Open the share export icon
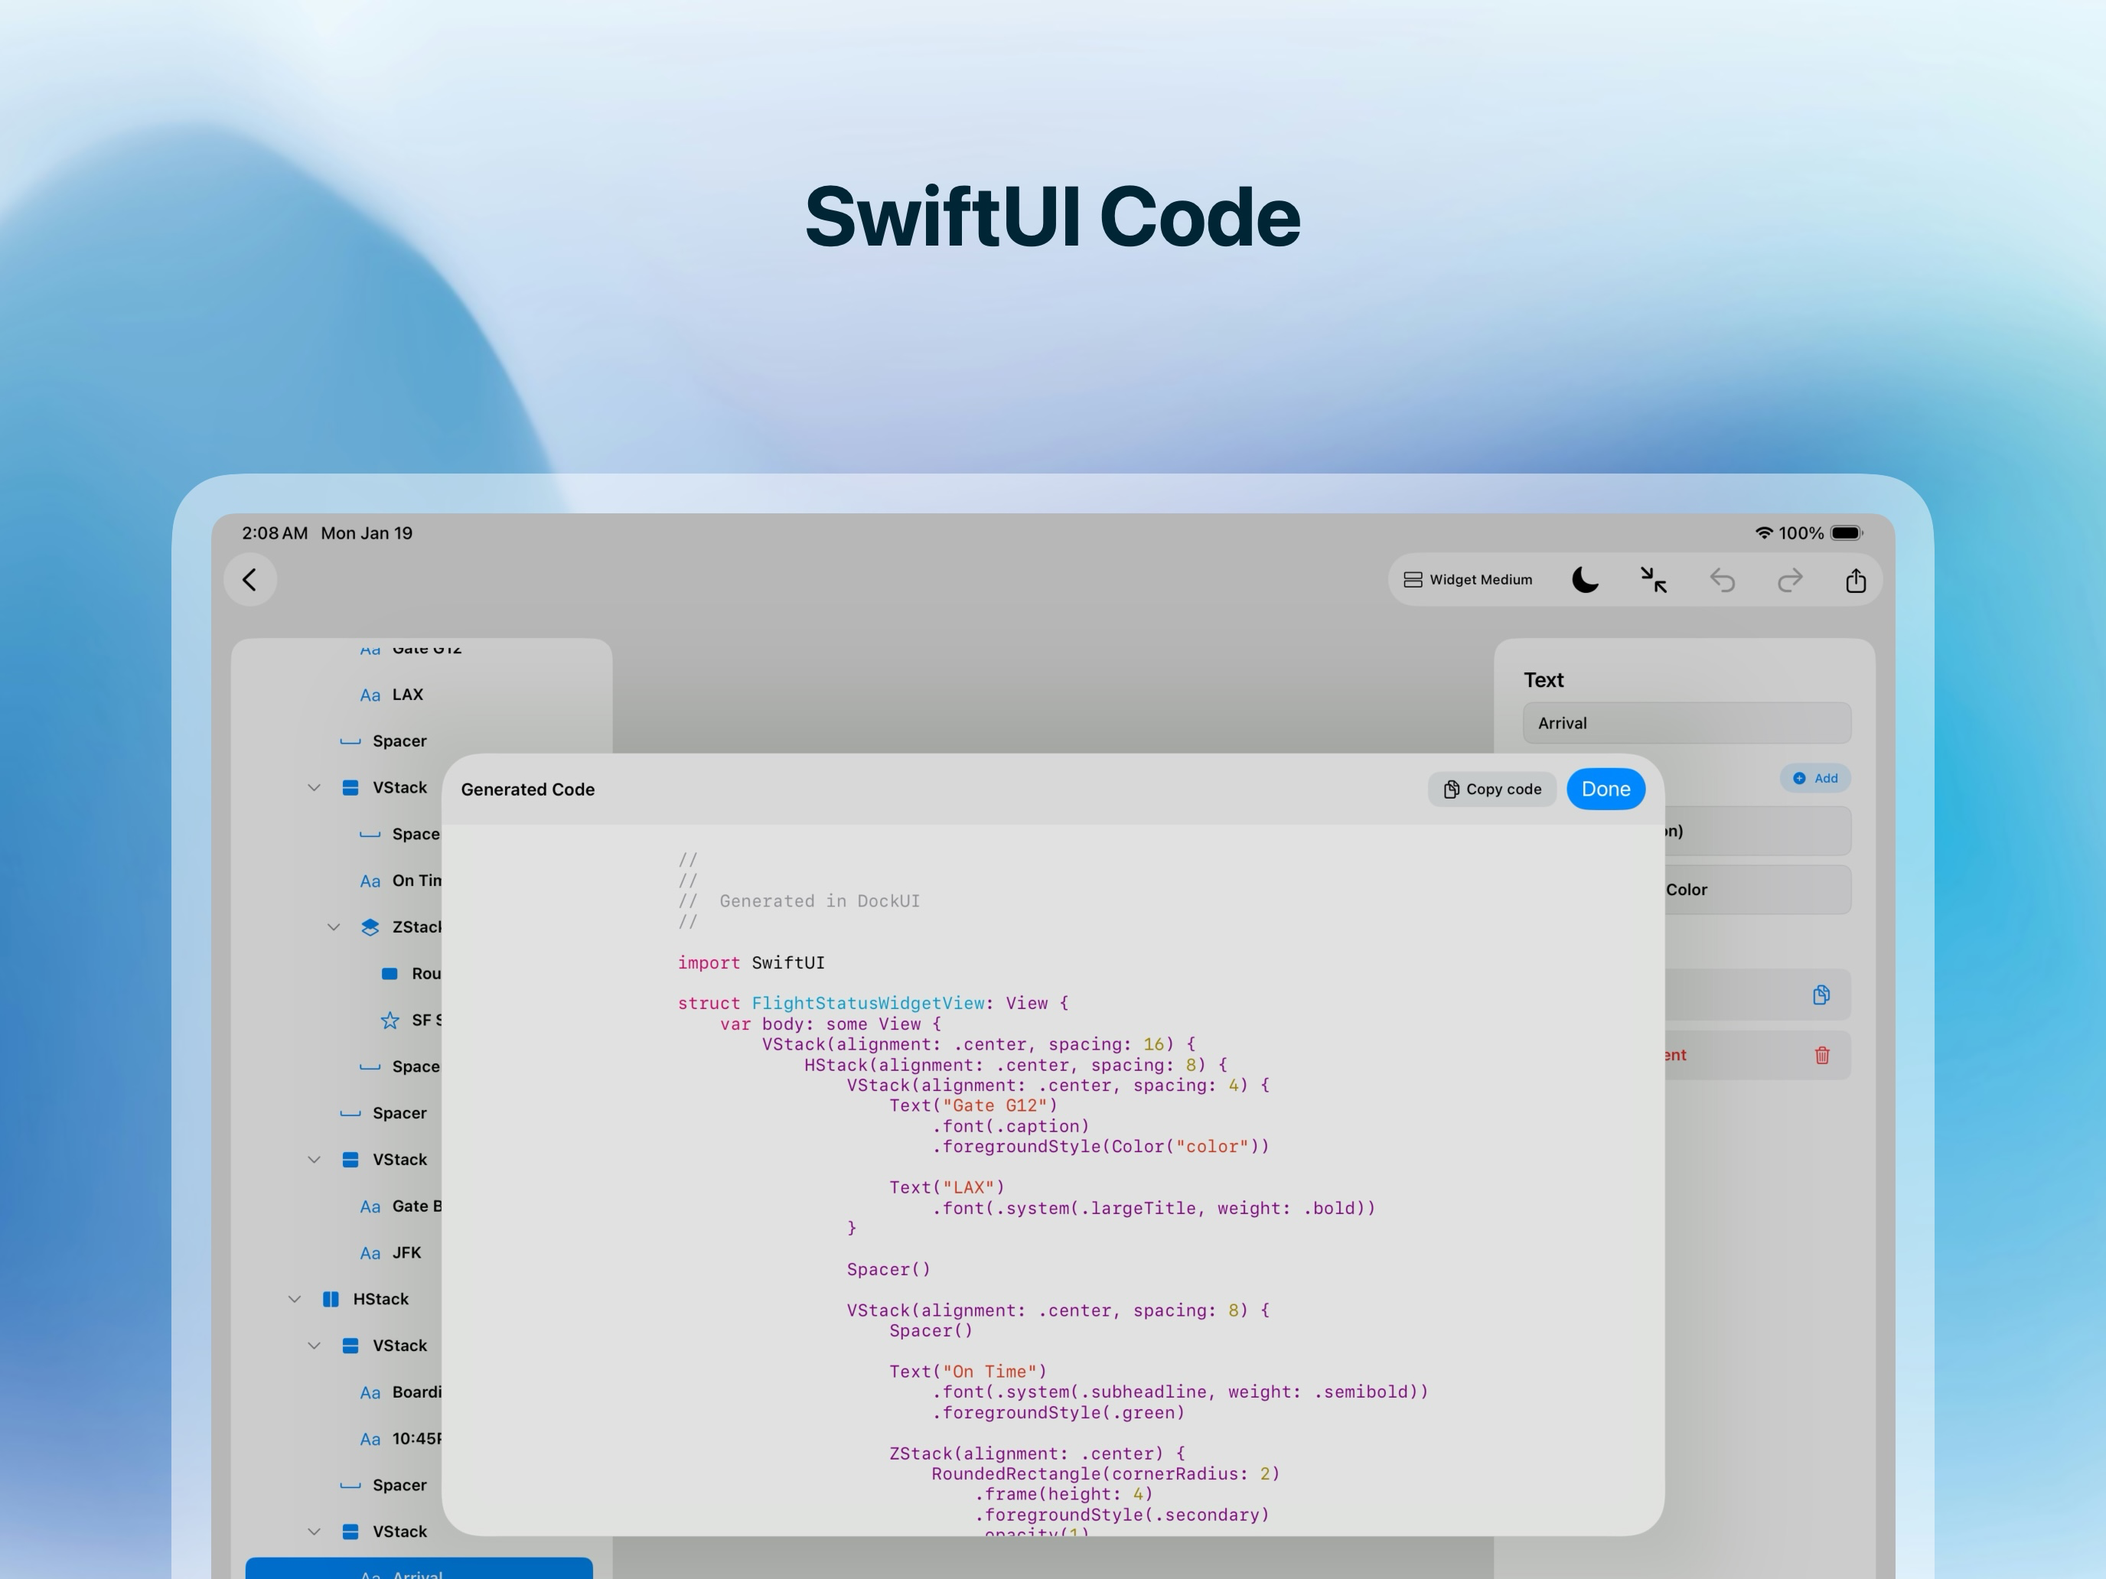The height and width of the screenshot is (1579, 2106). coord(1855,580)
